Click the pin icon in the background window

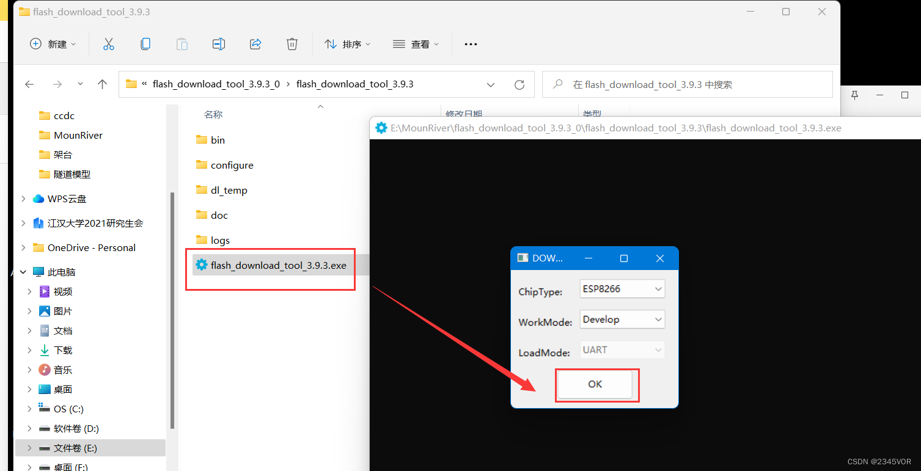(x=855, y=95)
